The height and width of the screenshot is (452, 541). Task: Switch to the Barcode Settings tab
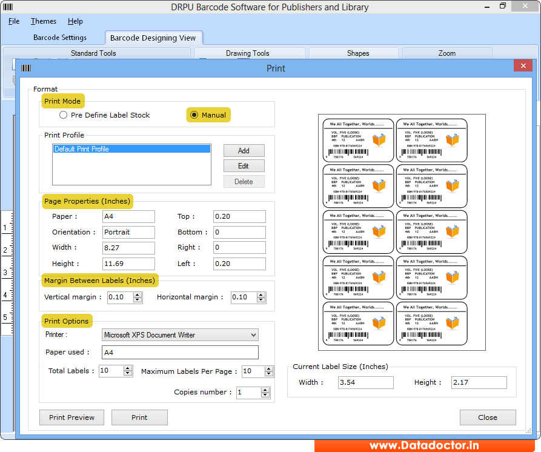pos(60,38)
